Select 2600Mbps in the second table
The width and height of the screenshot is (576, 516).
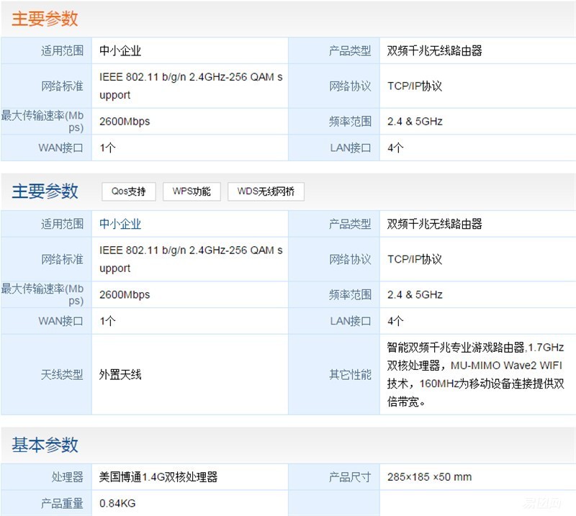[x=125, y=294]
